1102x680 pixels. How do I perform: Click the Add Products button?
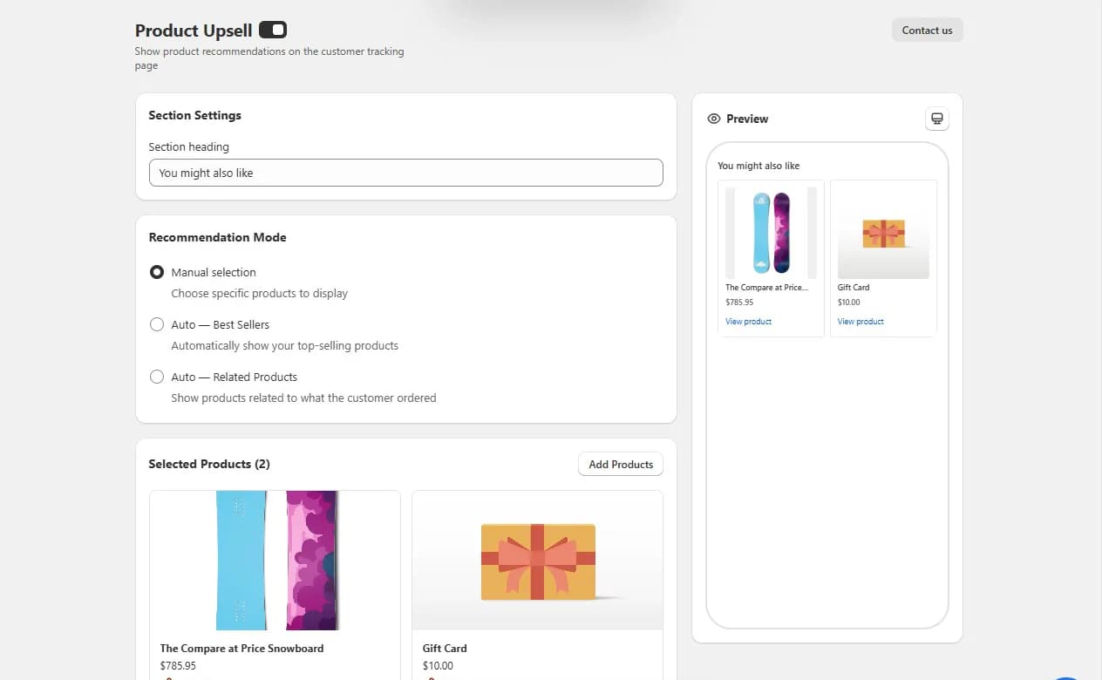coord(621,464)
